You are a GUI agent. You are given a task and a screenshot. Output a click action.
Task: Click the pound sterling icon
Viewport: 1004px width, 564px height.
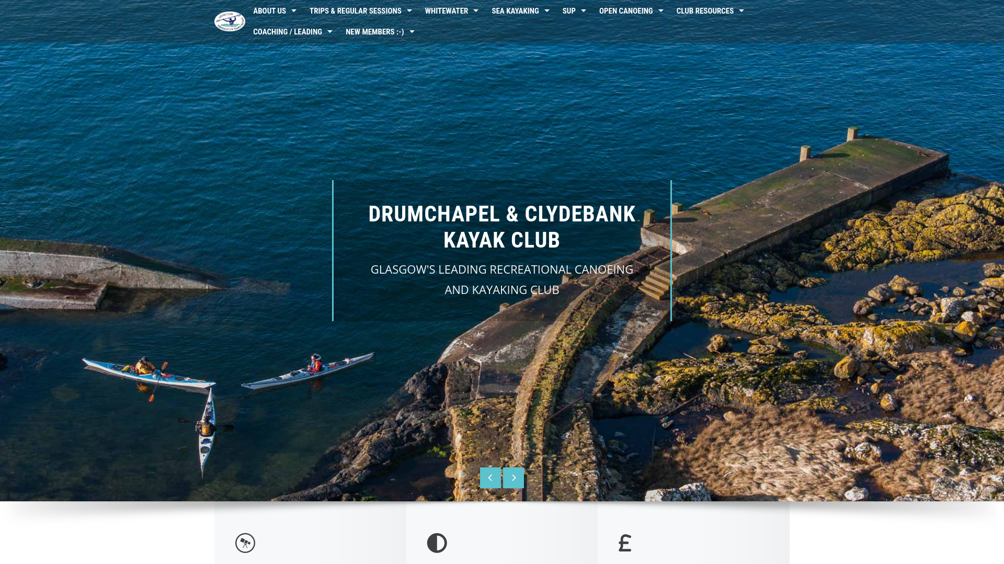(x=625, y=543)
